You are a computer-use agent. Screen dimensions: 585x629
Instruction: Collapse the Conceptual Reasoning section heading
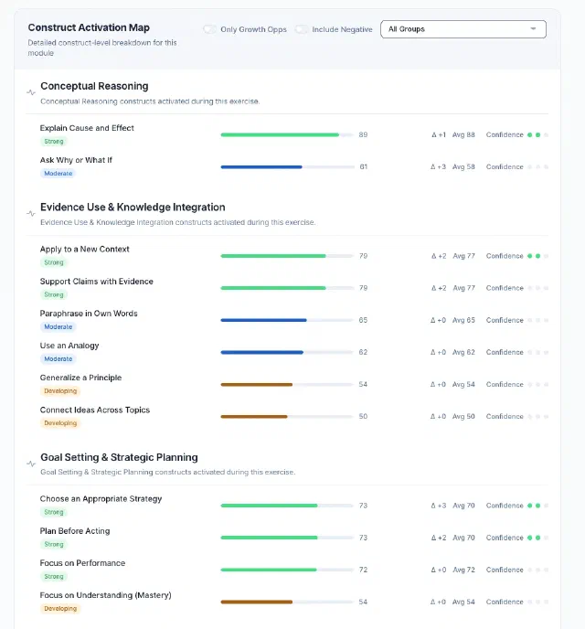(x=94, y=86)
